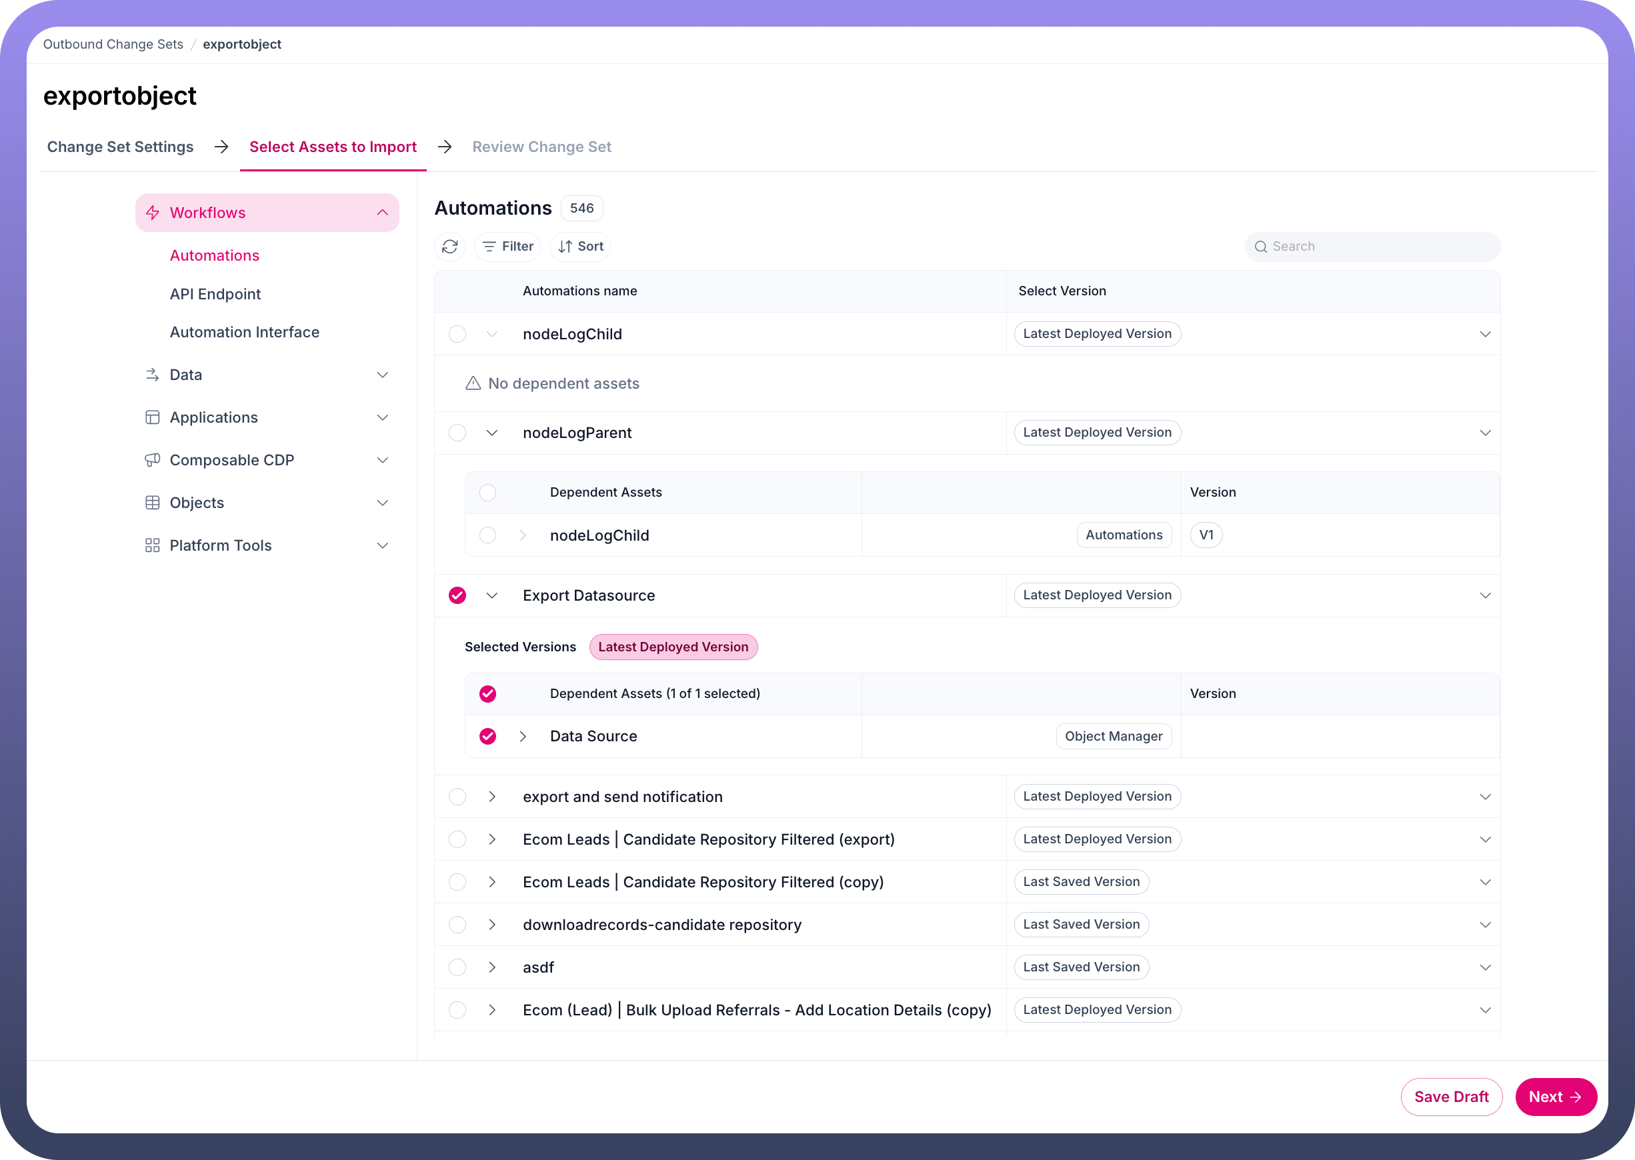Click the Composable CDP megaphone icon
Viewport: 1635px width, 1160px height.
[x=152, y=460]
